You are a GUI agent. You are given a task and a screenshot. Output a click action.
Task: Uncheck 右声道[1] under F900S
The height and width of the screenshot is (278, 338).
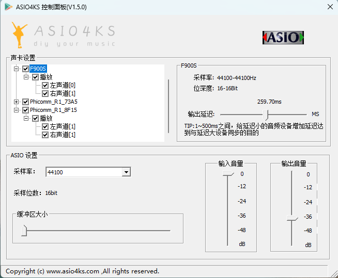point(45,93)
